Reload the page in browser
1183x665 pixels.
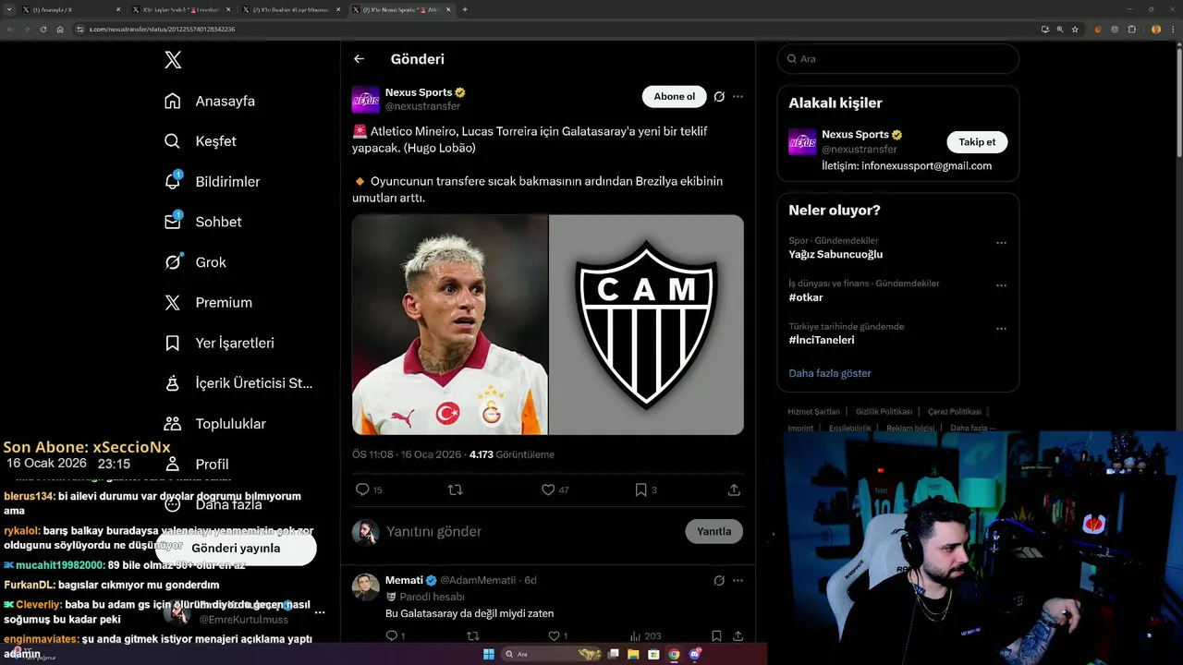pyautogui.click(x=43, y=29)
